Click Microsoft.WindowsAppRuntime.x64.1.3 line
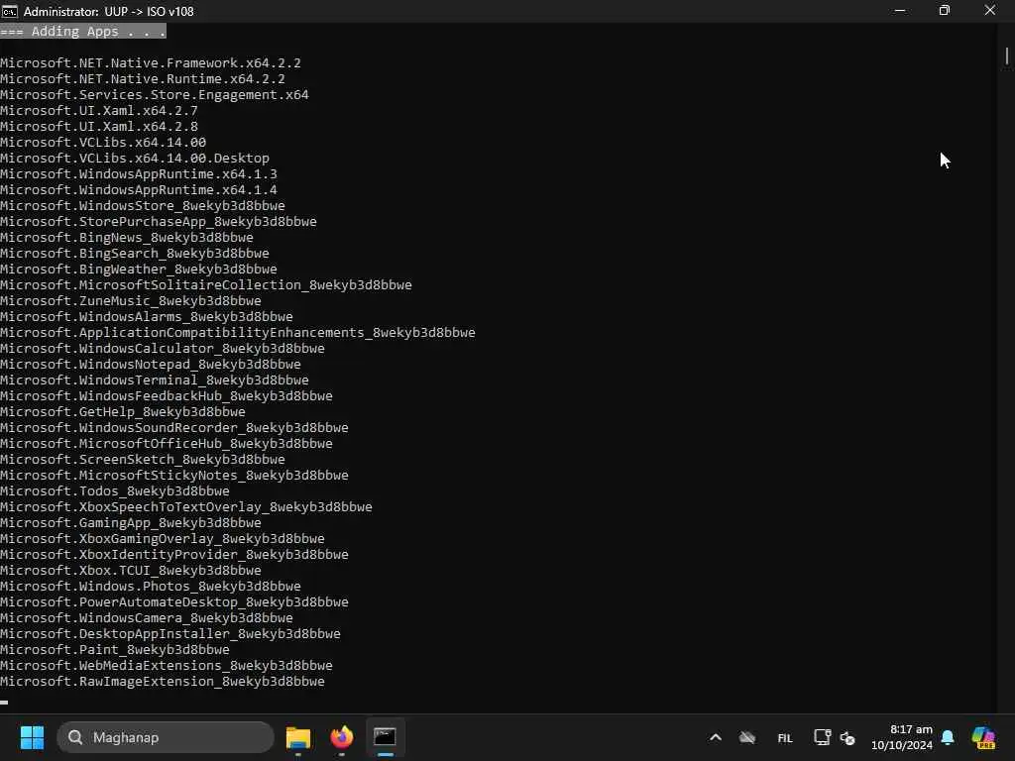The image size is (1015, 761). [139, 173]
